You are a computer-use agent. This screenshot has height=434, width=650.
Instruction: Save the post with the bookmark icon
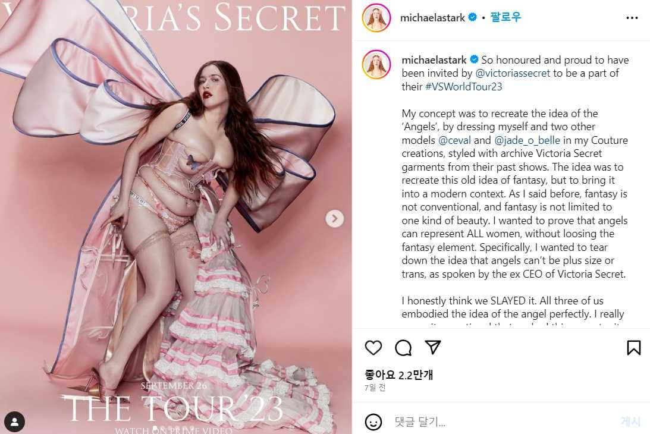[x=633, y=348]
